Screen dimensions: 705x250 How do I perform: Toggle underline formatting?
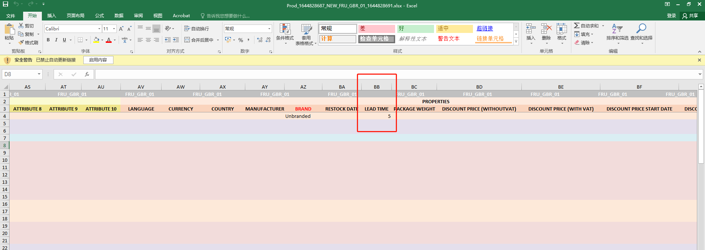[x=64, y=40]
